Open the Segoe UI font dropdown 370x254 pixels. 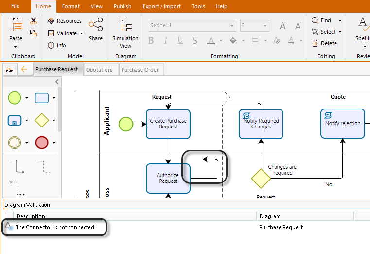[x=192, y=26]
